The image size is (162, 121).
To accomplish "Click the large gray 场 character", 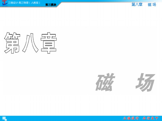I will [145, 83].
